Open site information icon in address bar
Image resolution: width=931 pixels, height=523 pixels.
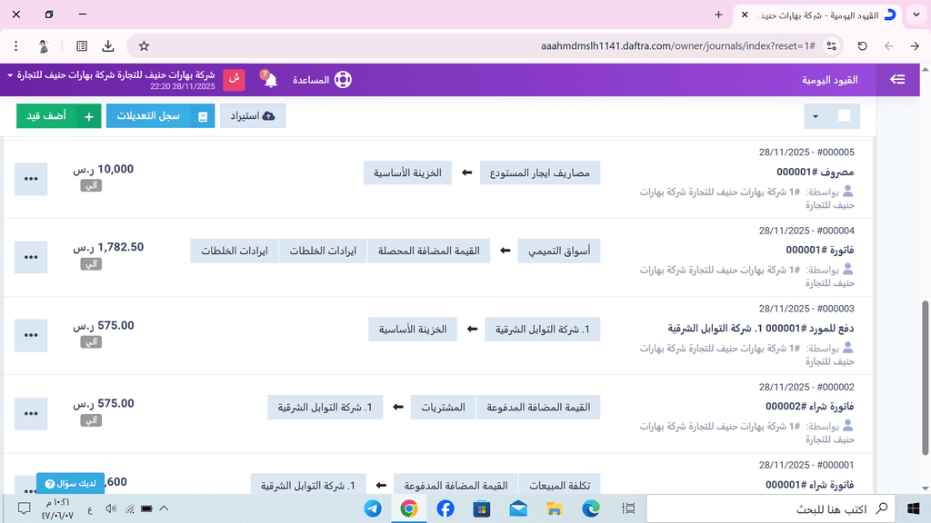[831, 45]
